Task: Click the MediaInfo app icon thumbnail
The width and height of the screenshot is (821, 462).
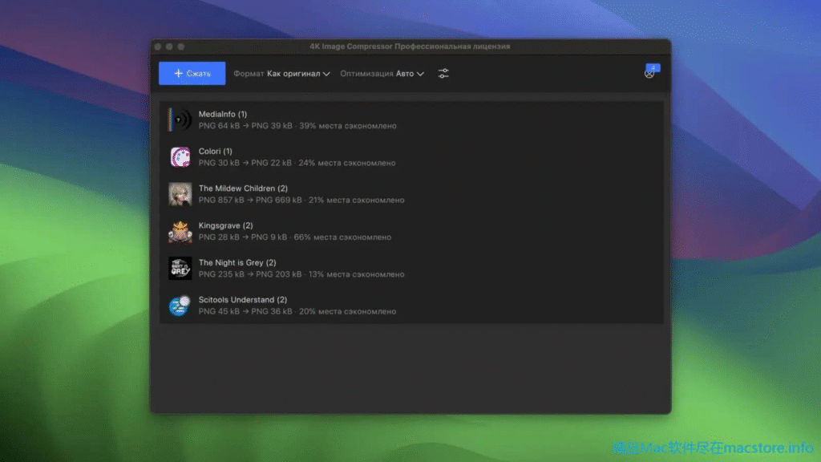Action: pos(180,120)
